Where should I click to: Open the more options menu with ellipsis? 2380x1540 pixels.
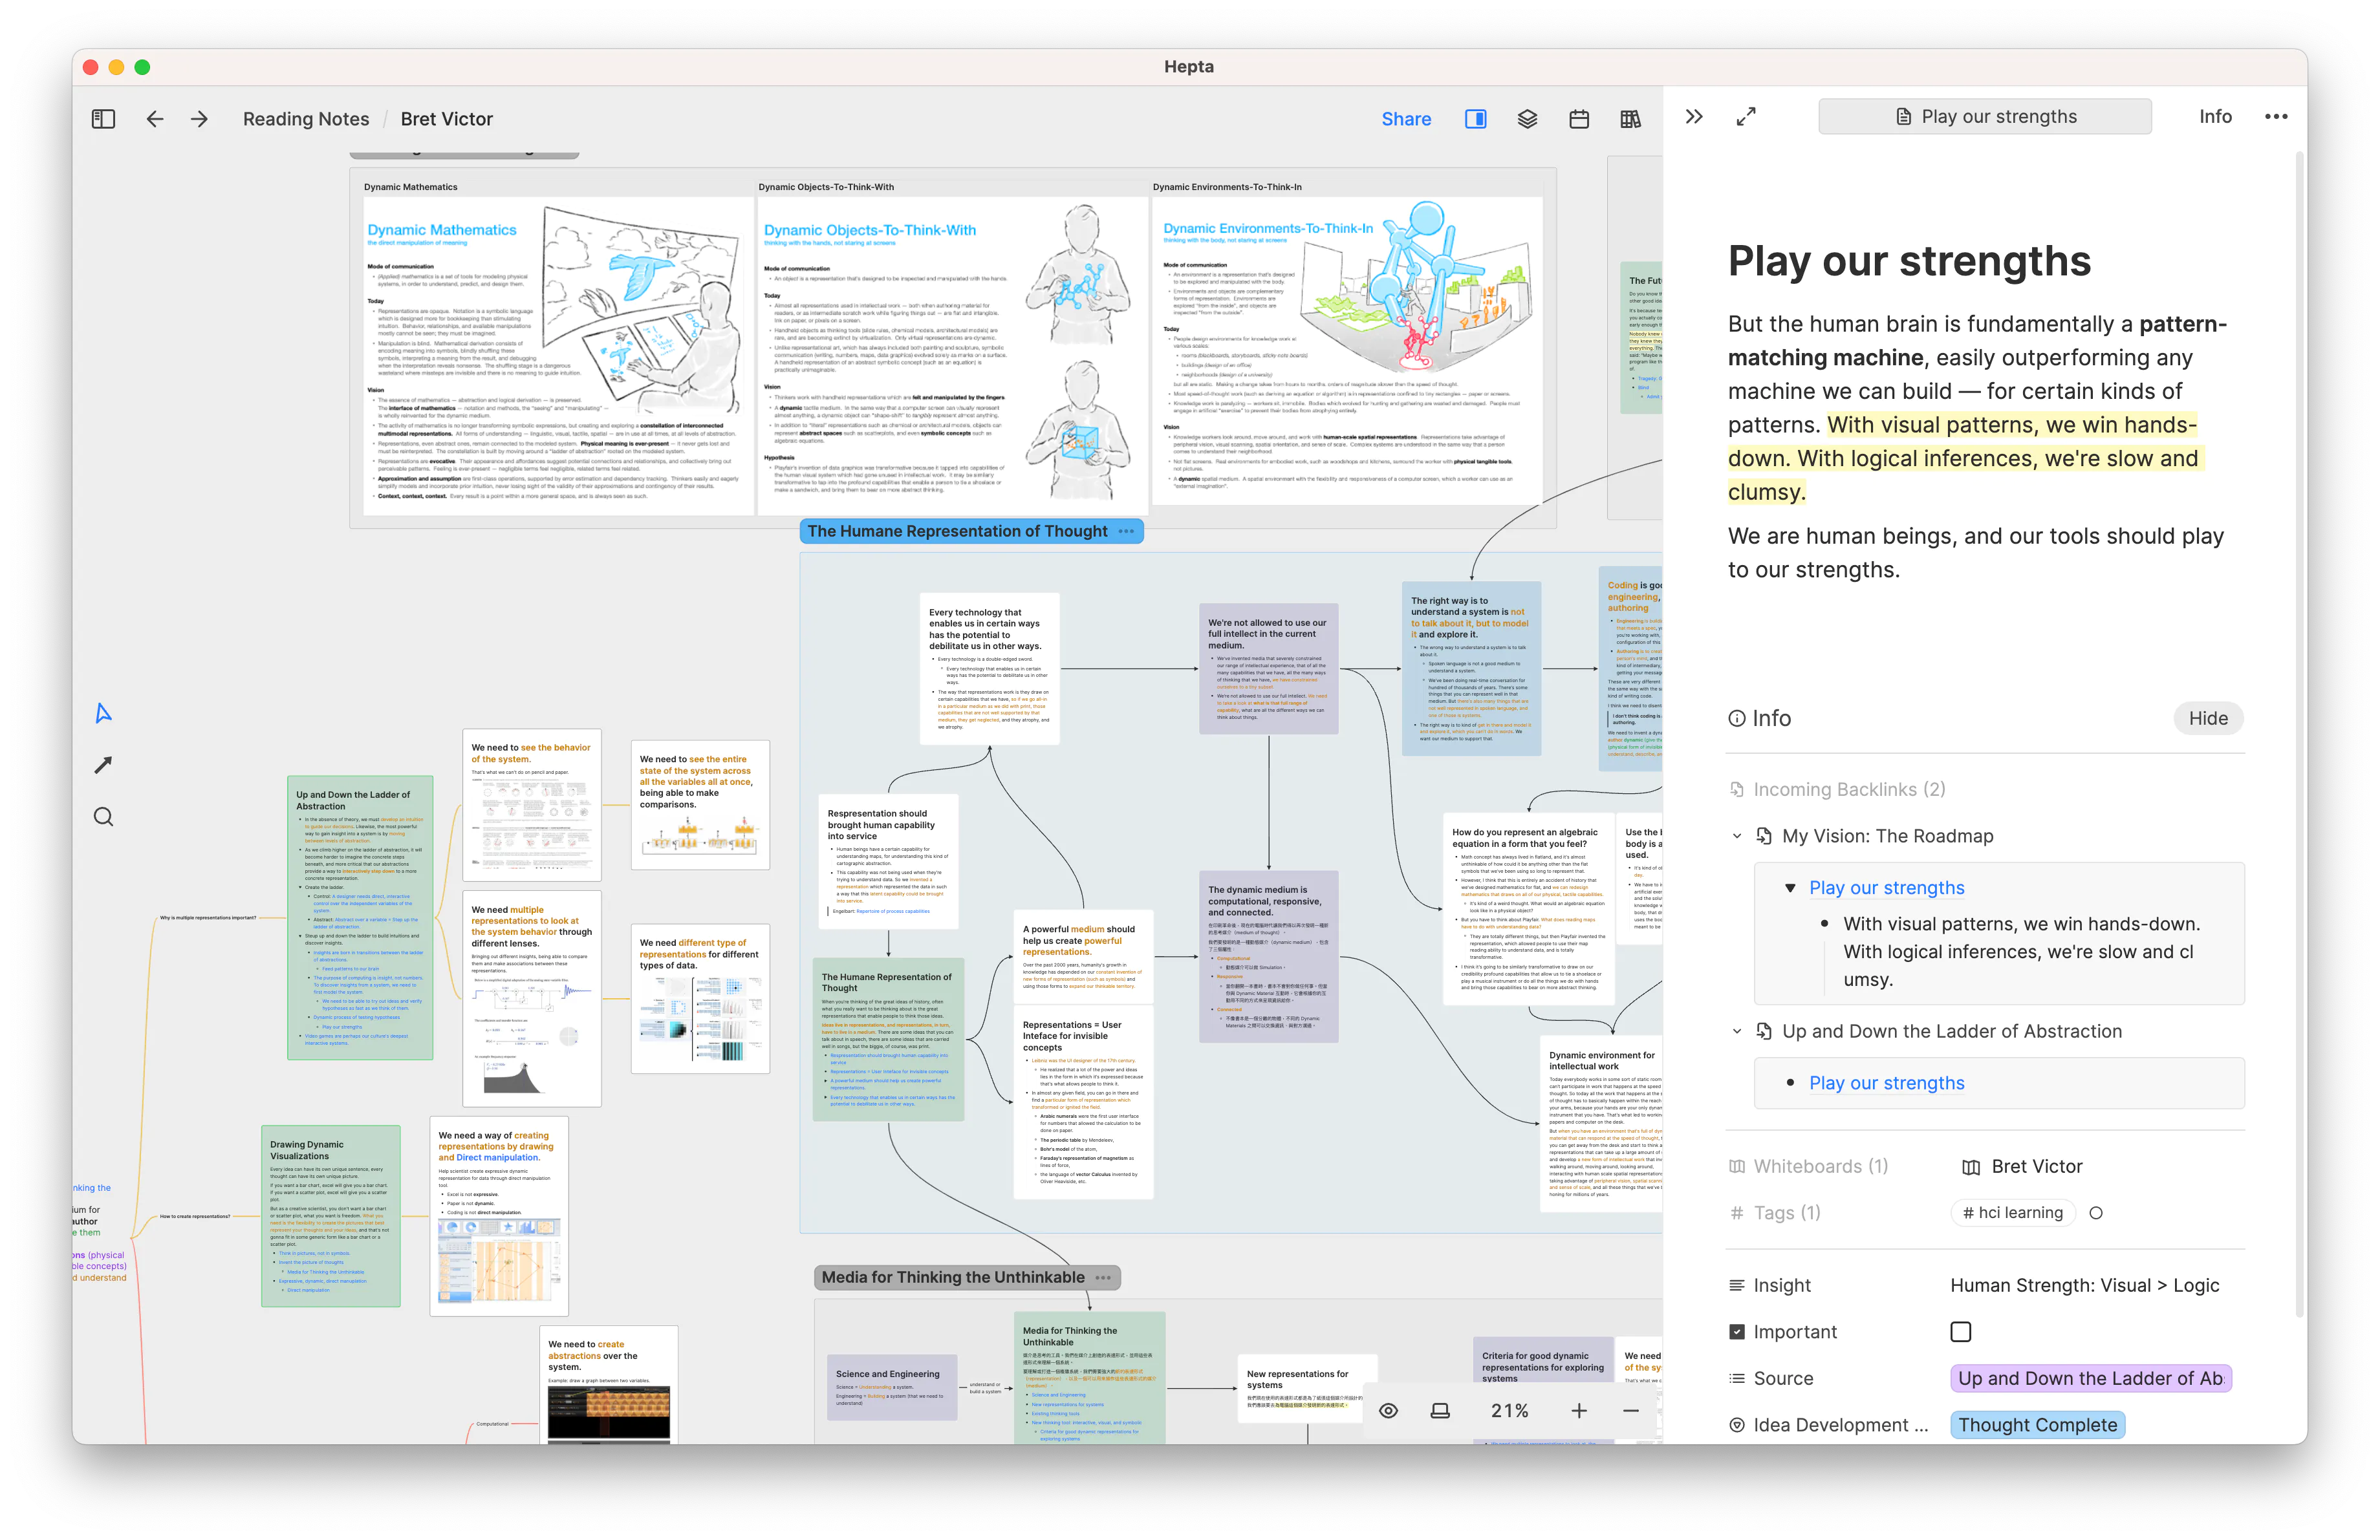click(2276, 116)
